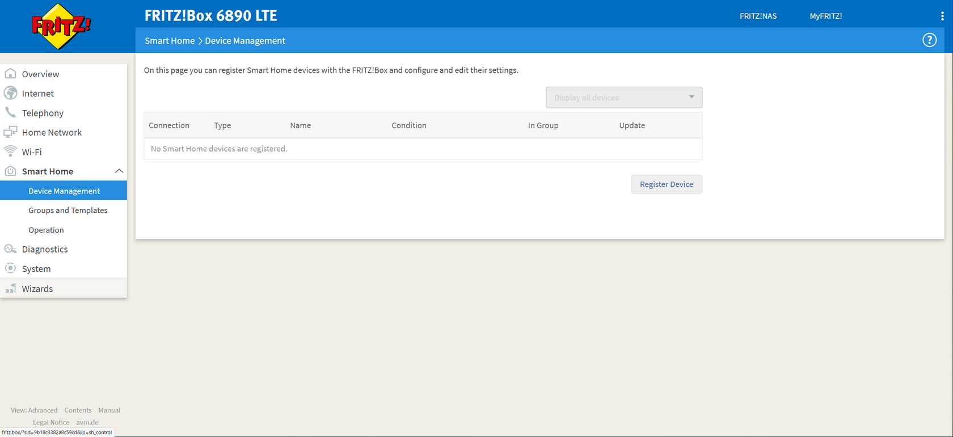Open the Internet menu

(38, 93)
